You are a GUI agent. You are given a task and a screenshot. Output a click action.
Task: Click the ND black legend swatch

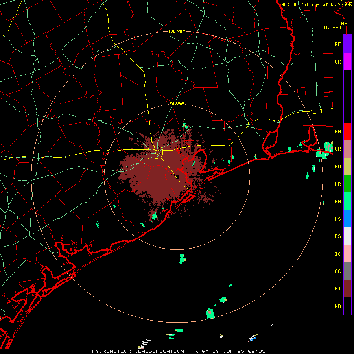point(347,306)
